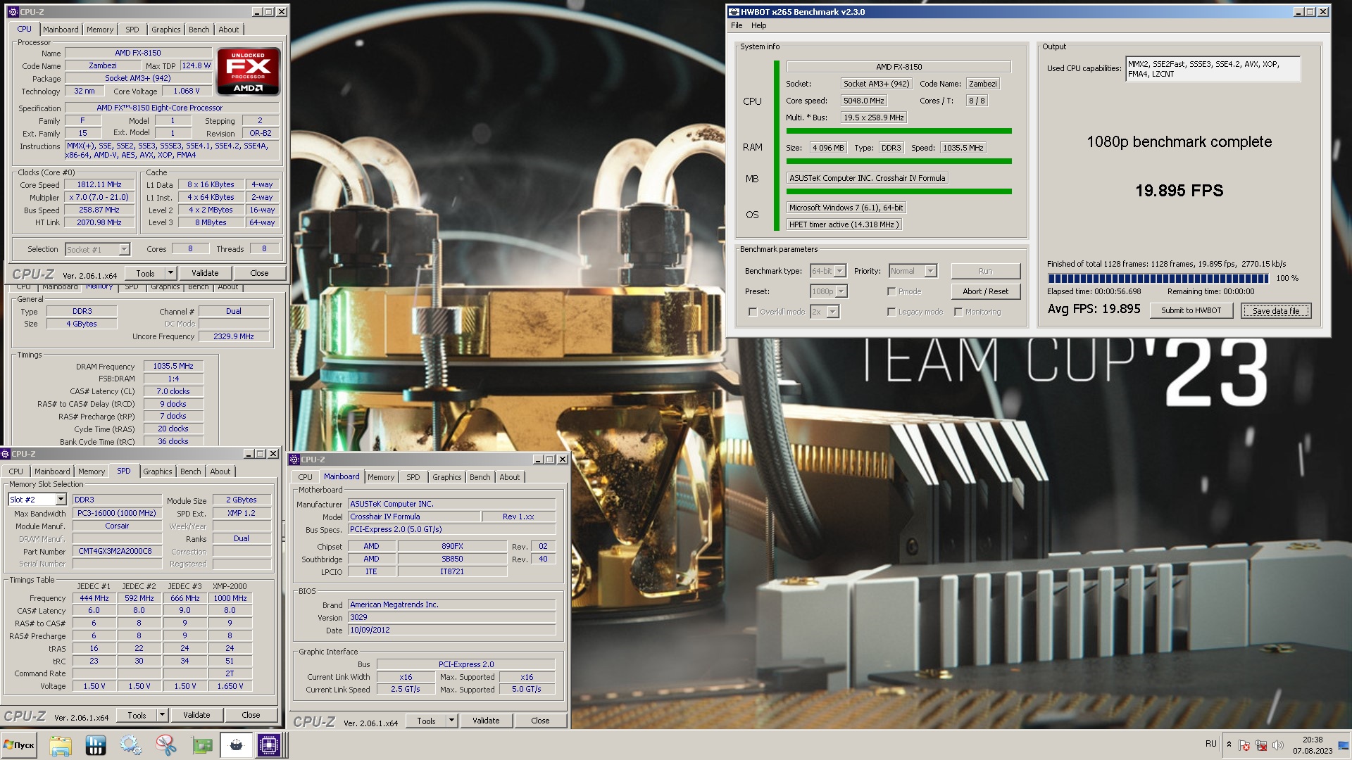1352x760 pixels.
Task: Toggle the Pmode checkbox
Action: click(x=891, y=291)
